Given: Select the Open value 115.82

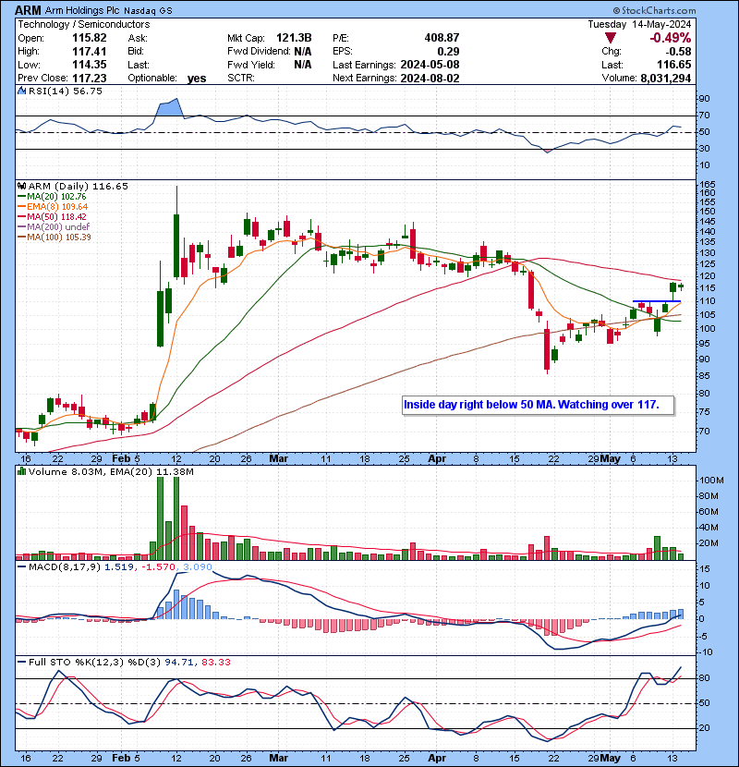Looking at the screenshot, I should (x=89, y=38).
